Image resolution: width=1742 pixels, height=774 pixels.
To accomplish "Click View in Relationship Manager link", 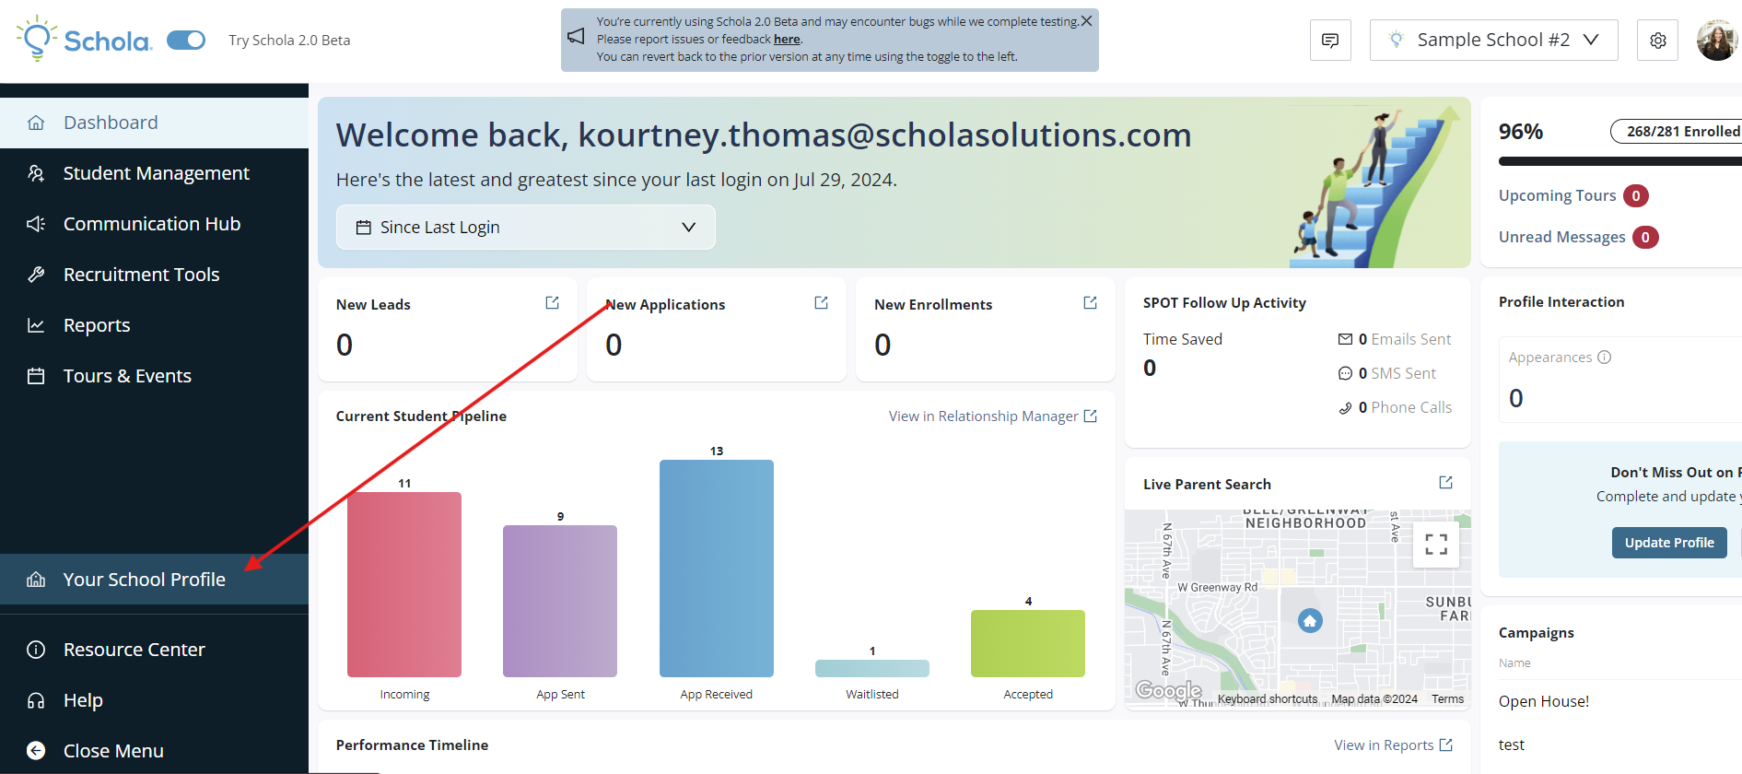I will click(x=993, y=416).
